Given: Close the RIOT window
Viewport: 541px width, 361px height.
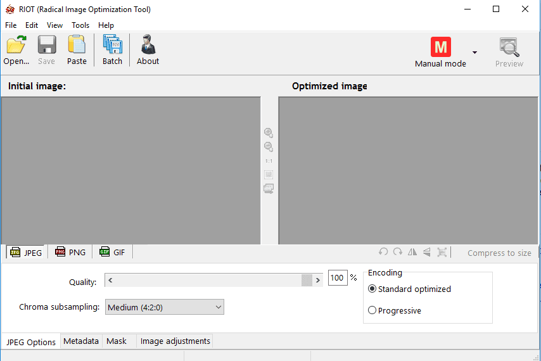Looking at the screenshot, I should point(525,9).
